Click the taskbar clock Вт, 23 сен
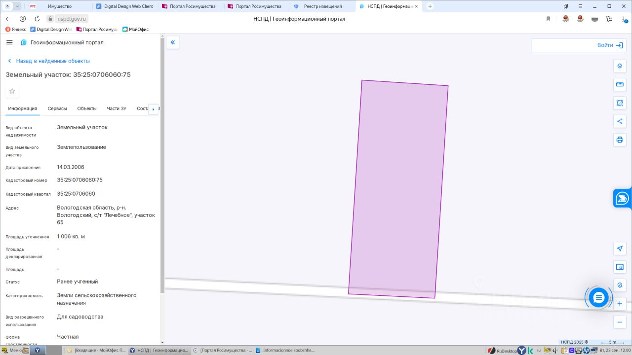Viewport: 632px width, 355px height. point(615,351)
